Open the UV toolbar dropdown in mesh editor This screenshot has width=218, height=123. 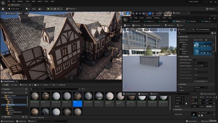coord(180,25)
